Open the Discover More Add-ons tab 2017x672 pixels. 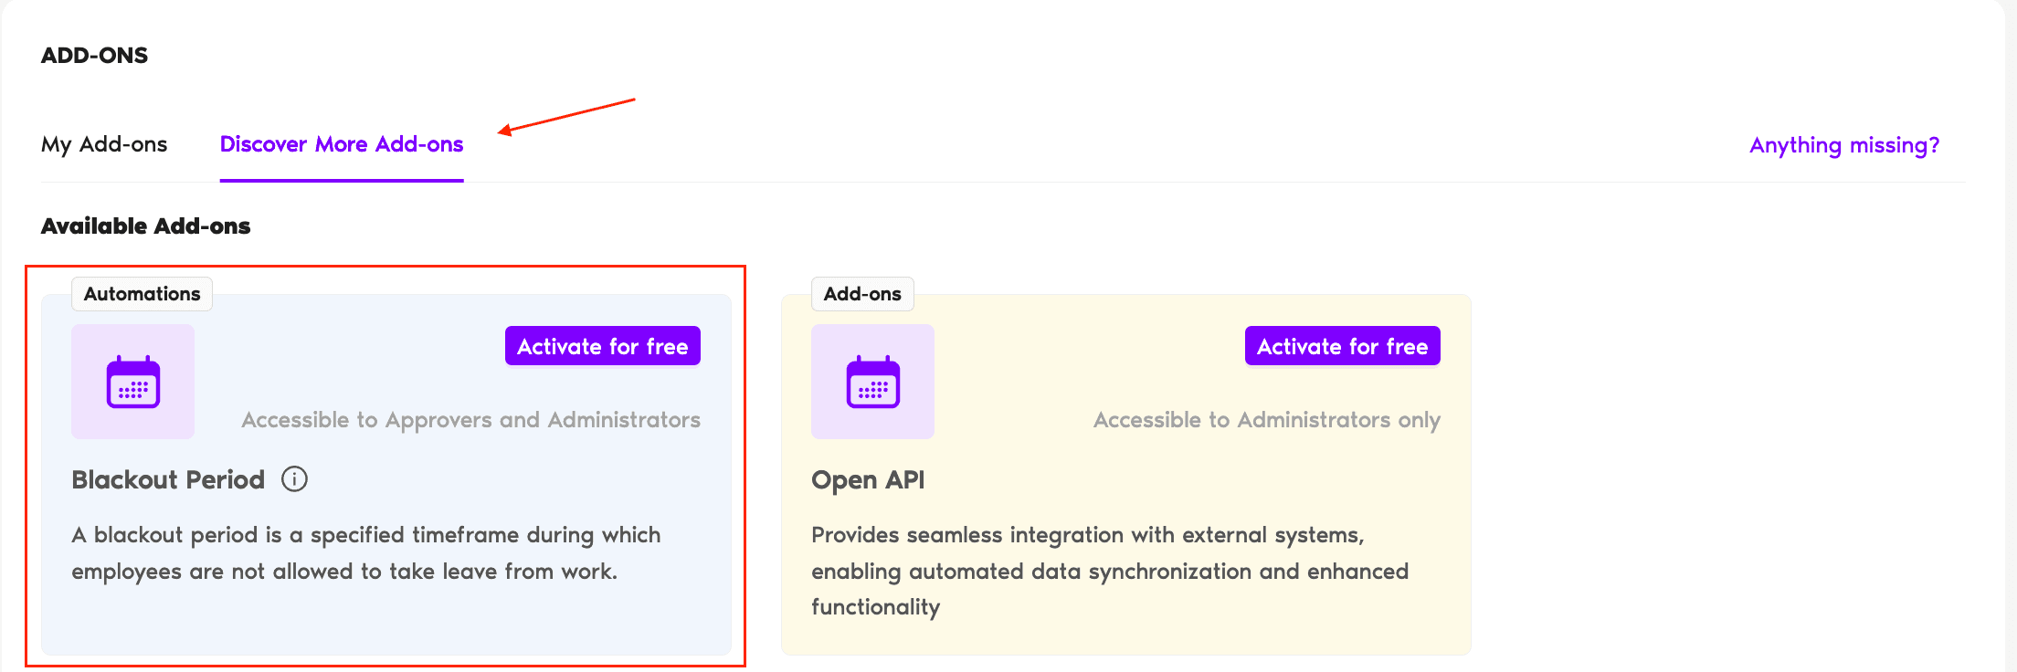tap(342, 144)
